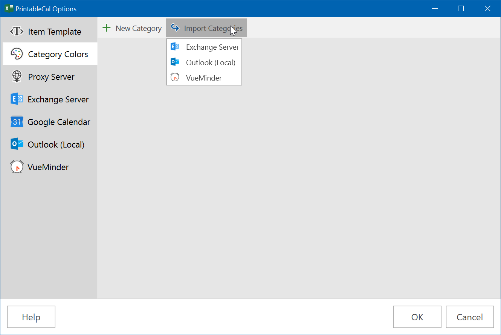
Task: Open Exchange Server settings in the sidebar
Action: pos(50,99)
